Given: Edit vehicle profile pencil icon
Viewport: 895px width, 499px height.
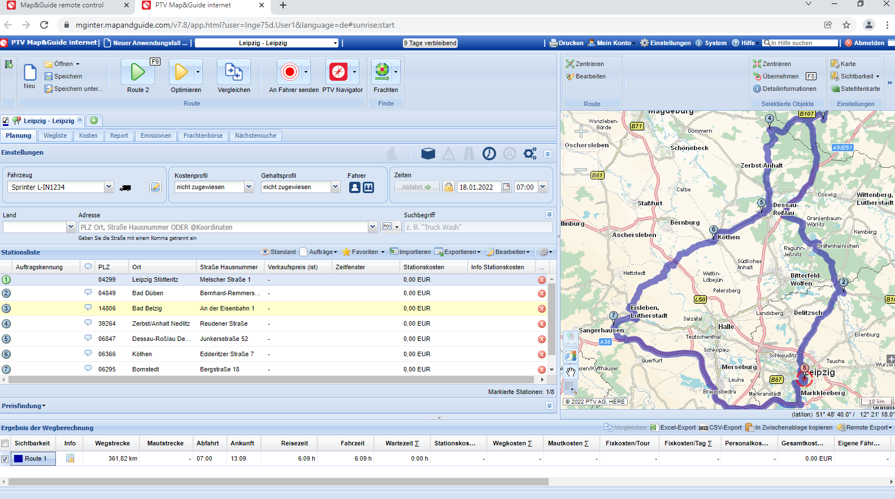Looking at the screenshot, I should pos(155,187).
